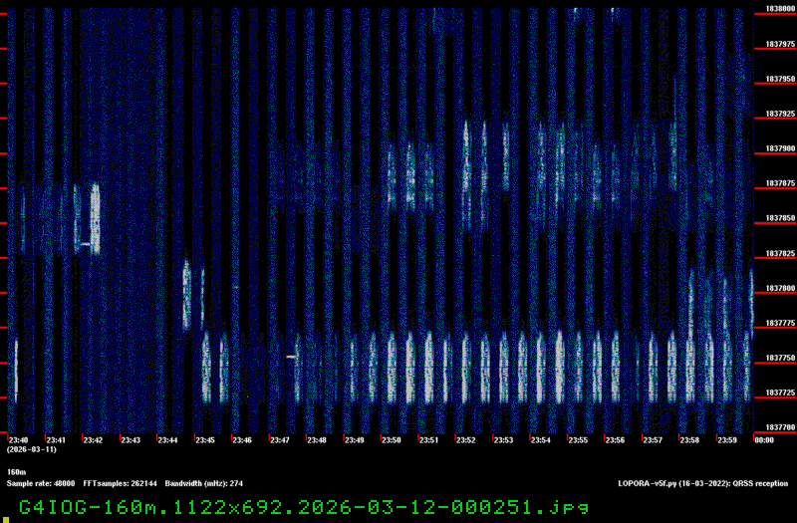Select the 23:55 time axis label

pyautogui.click(x=578, y=440)
